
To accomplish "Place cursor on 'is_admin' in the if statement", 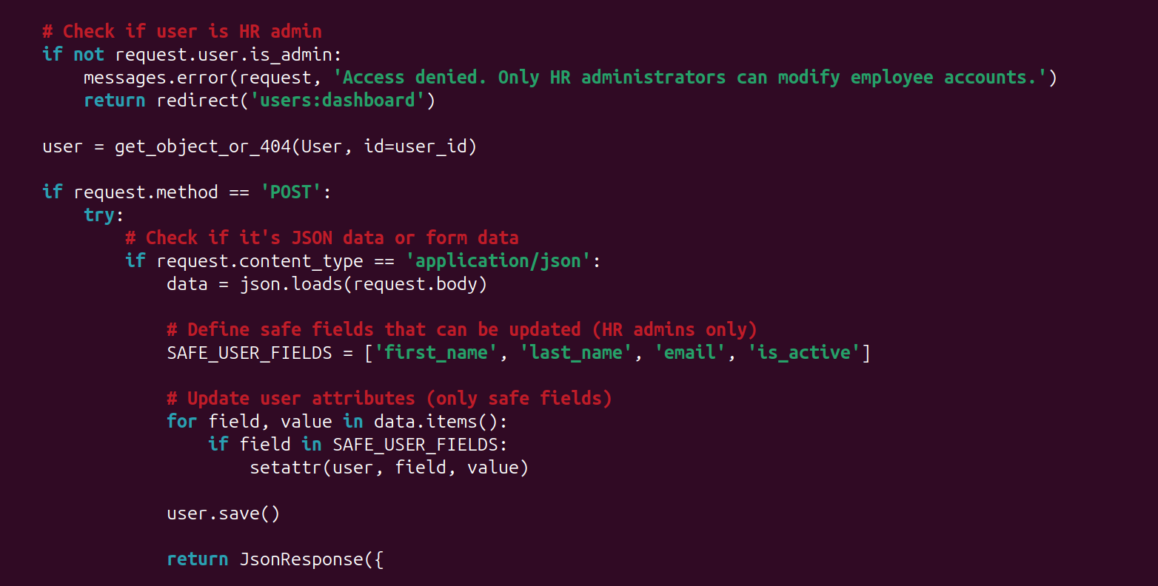I will coord(301,54).
